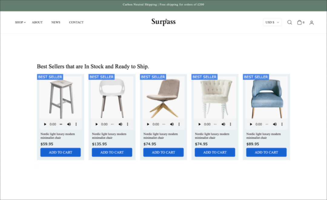Screen dimensions: 327x200
Task: Open the CONTACT menu item
Action: pos(76,22)
